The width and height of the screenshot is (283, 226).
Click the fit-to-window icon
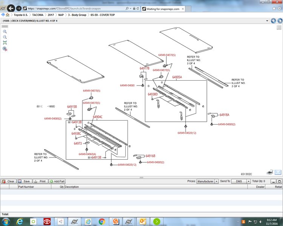(5, 43)
